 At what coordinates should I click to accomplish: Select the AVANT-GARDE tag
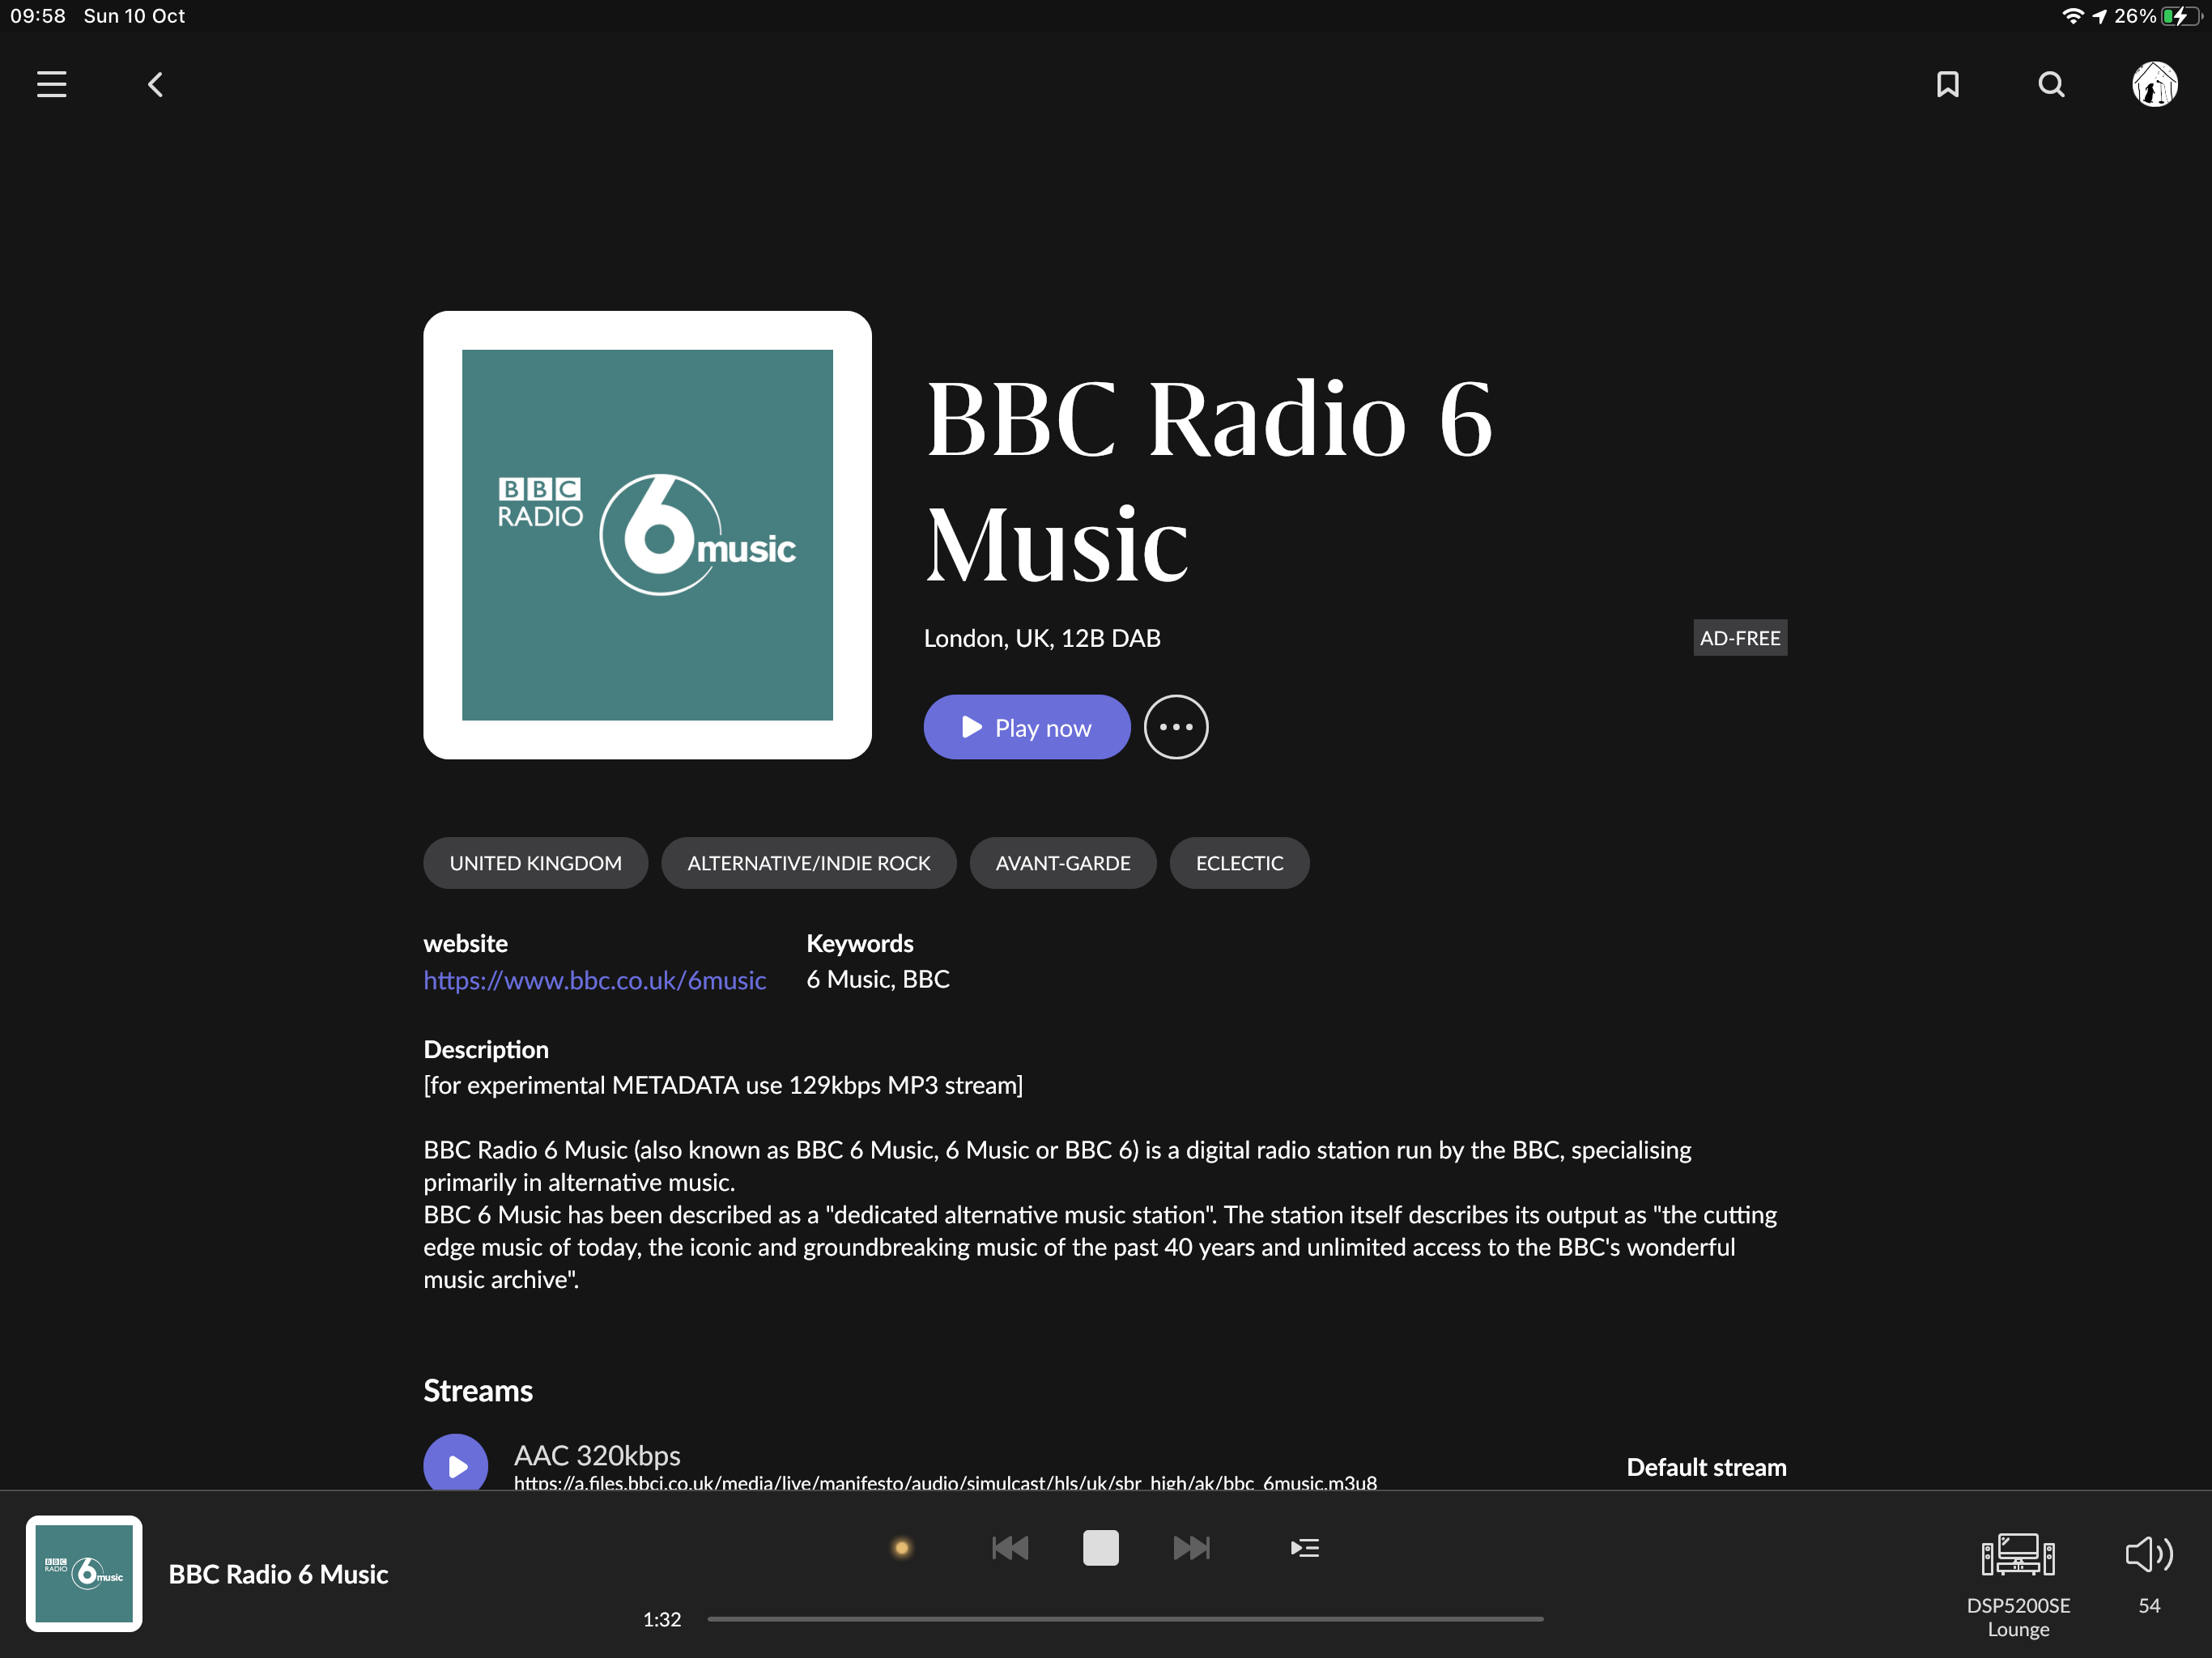pyautogui.click(x=1063, y=863)
